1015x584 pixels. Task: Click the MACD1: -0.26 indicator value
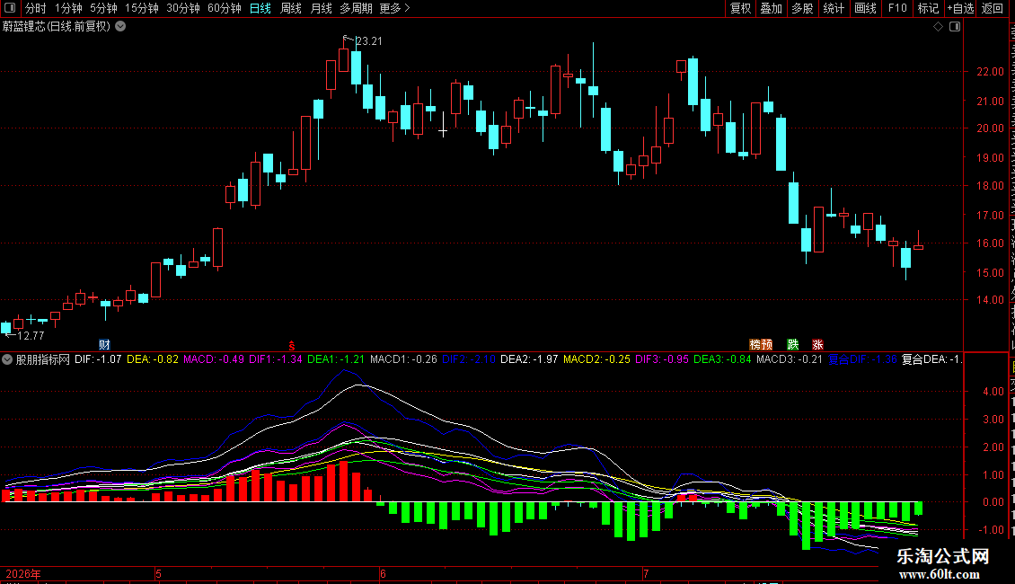[x=403, y=359]
